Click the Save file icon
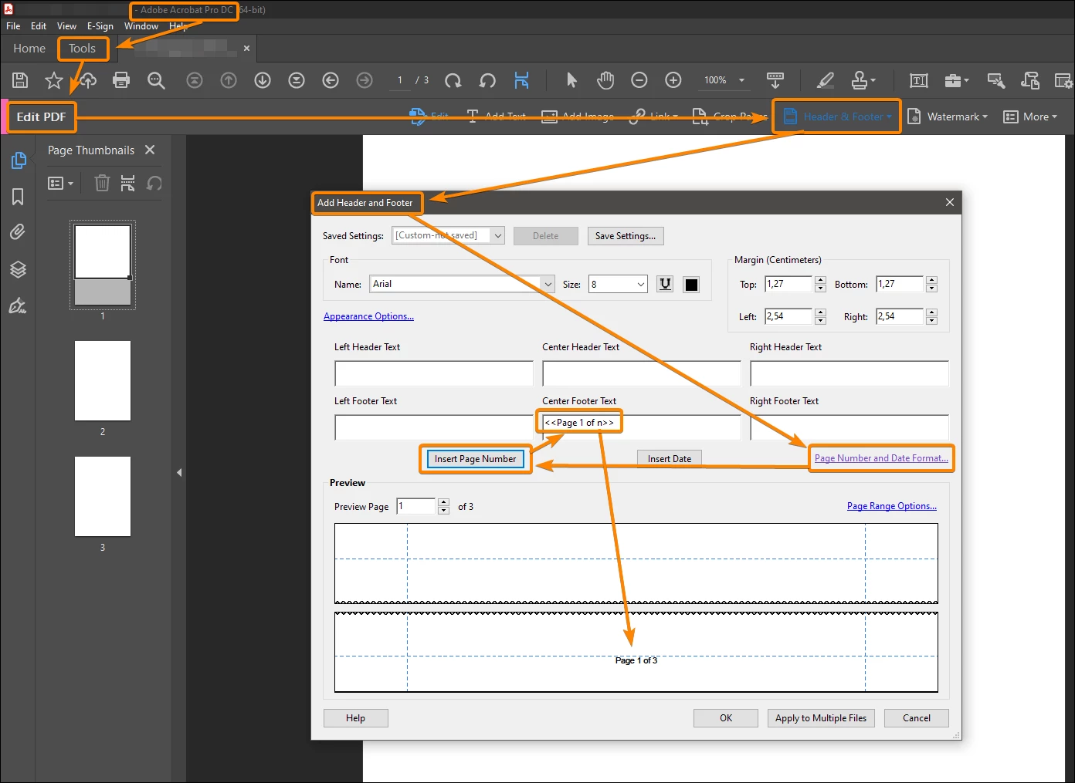This screenshot has height=783, width=1075. [x=21, y=80]
